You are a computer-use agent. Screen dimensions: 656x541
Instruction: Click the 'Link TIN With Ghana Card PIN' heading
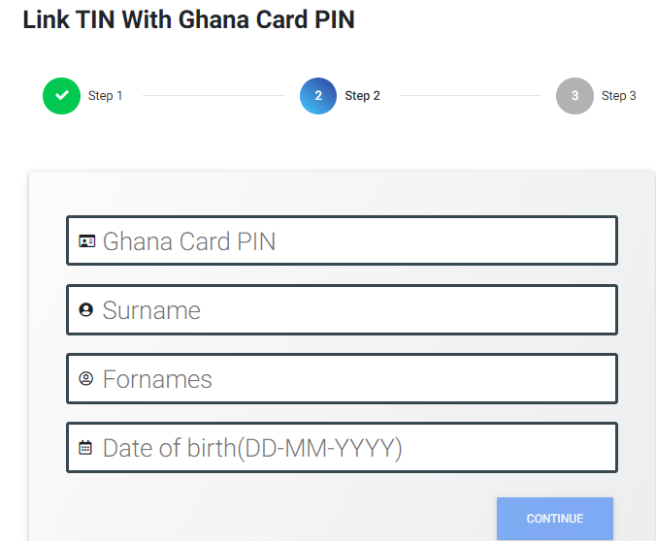coord(188,19)
